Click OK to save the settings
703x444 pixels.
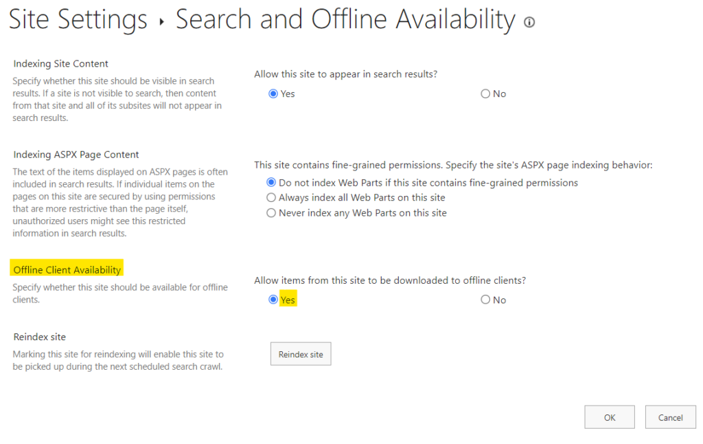click(609, 417)
